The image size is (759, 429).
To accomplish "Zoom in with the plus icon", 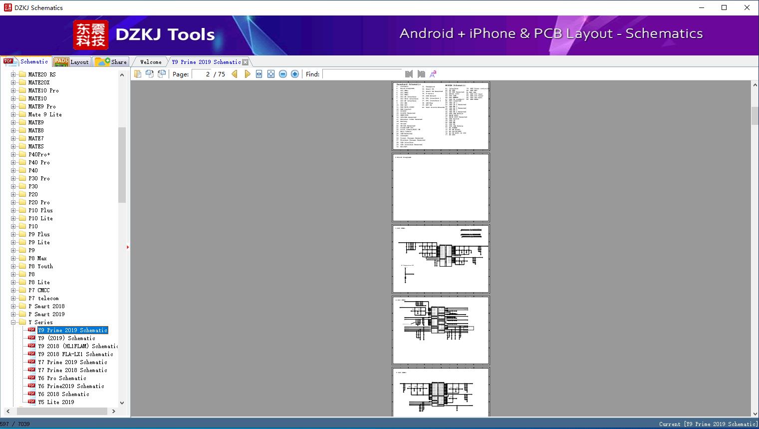I will [295, 74].
